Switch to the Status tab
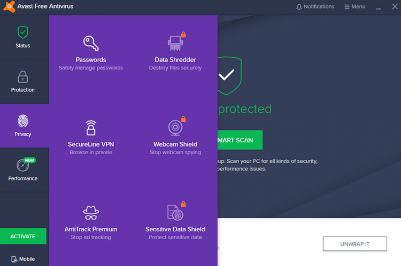 23,37
